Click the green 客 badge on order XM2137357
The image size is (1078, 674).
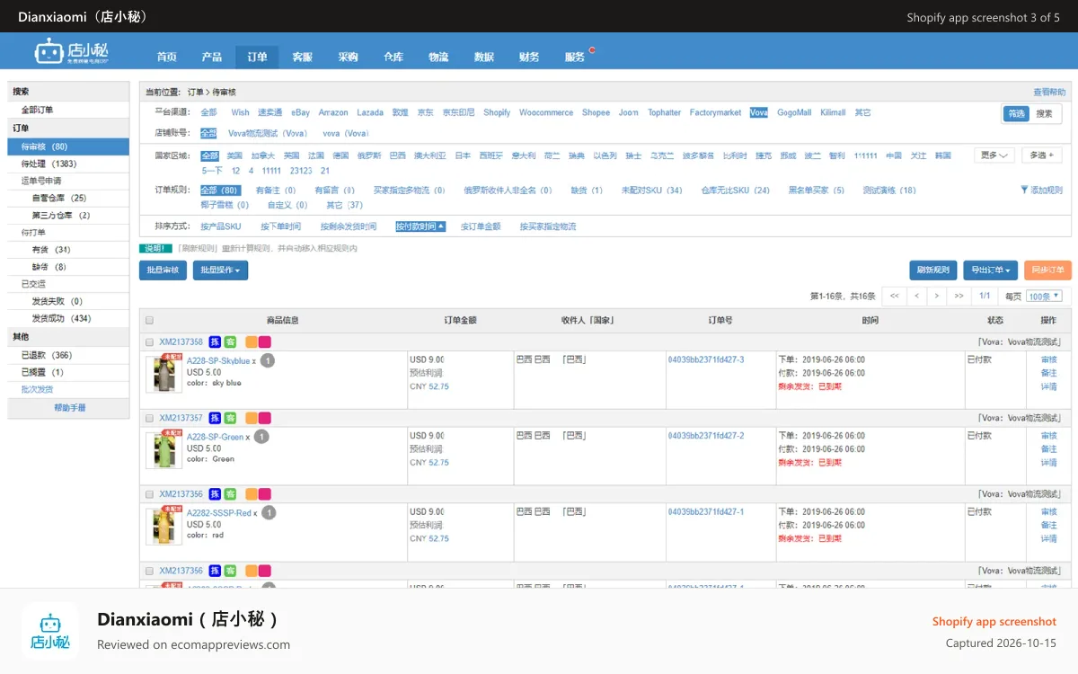tap(230, 418)
